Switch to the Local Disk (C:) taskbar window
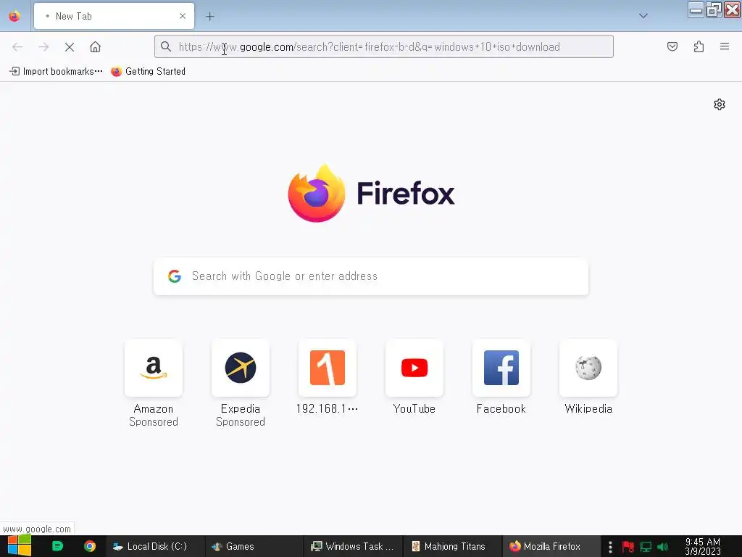 155,546
